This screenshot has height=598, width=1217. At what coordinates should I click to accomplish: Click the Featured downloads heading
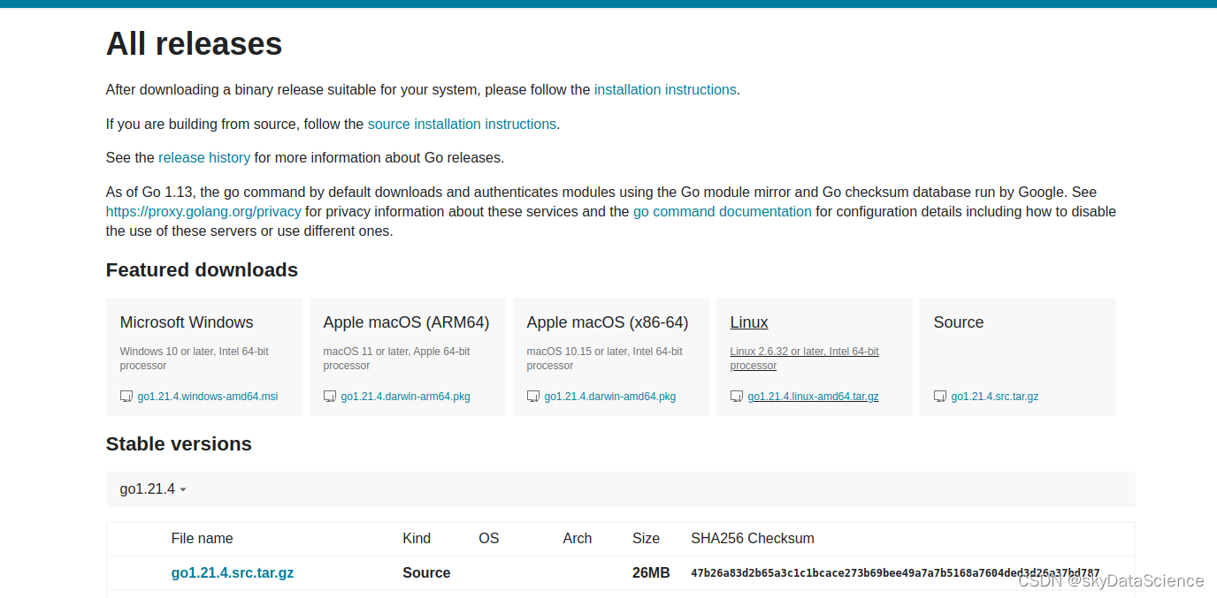202,269
